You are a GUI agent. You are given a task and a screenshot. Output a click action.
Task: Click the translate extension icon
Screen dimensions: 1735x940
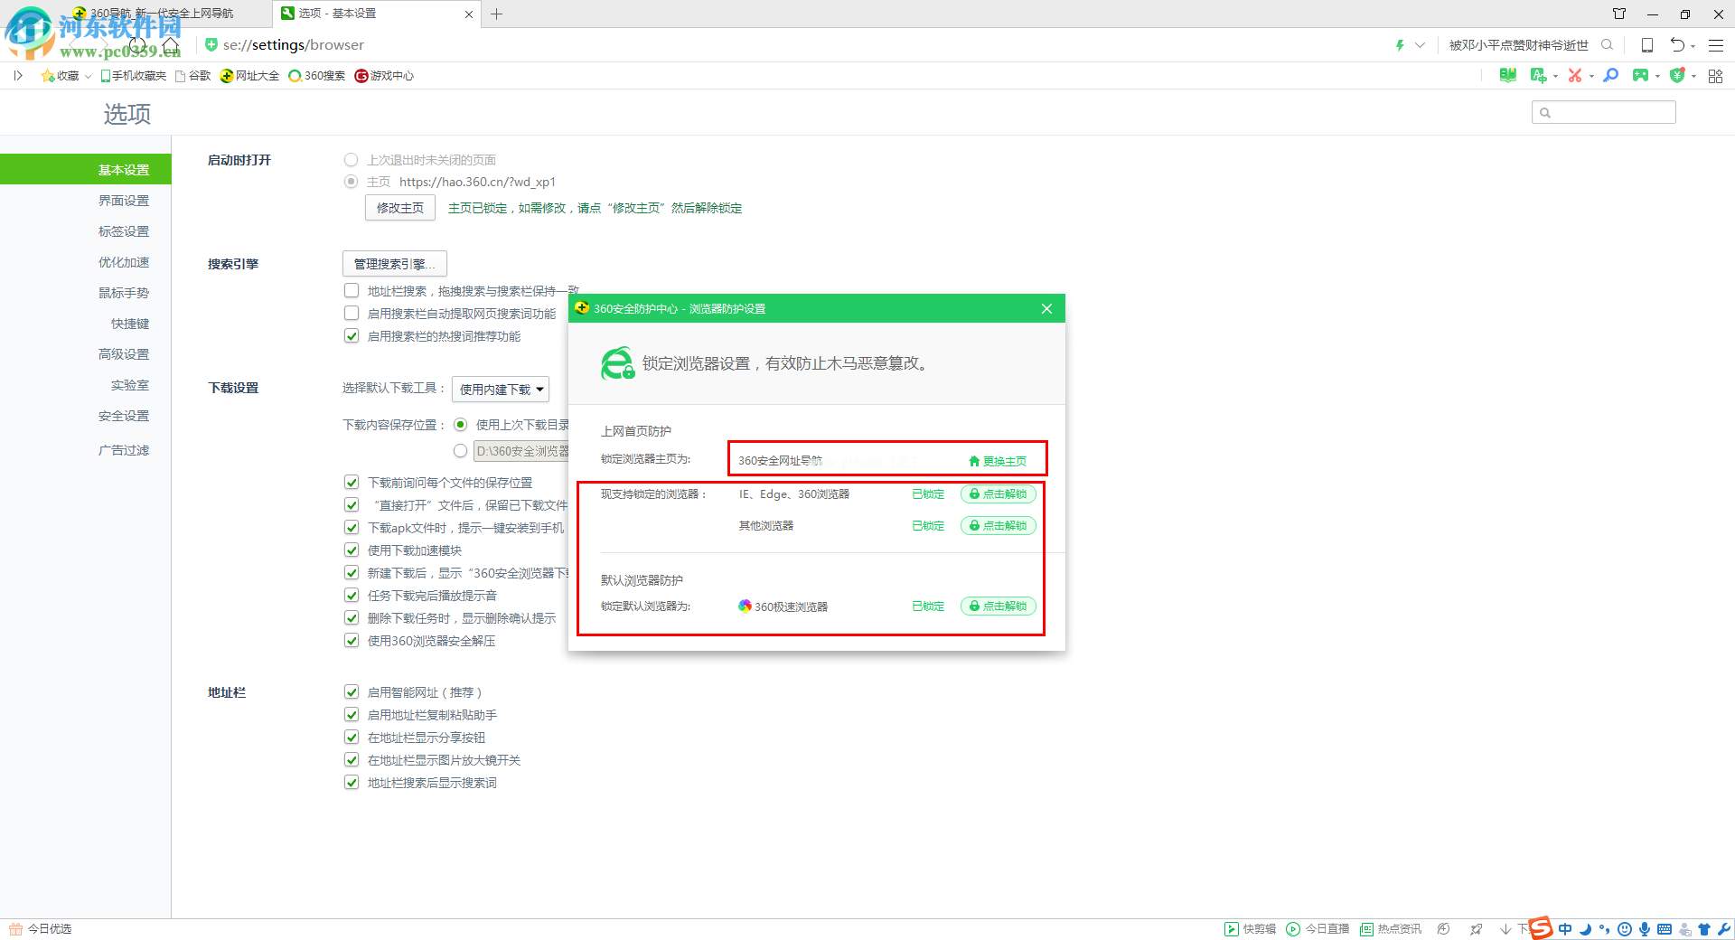point(1538,75)
